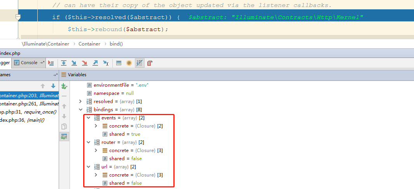Click the Step Into toolbar icon
Screen dimensions: 414x189
(x=74, y=63)
